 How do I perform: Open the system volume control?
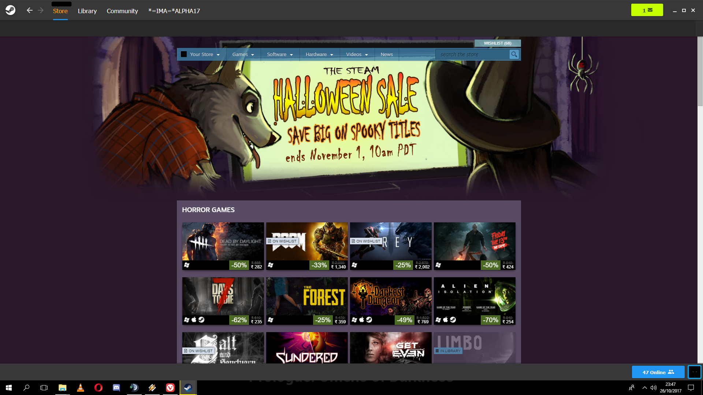click(654, 388)
